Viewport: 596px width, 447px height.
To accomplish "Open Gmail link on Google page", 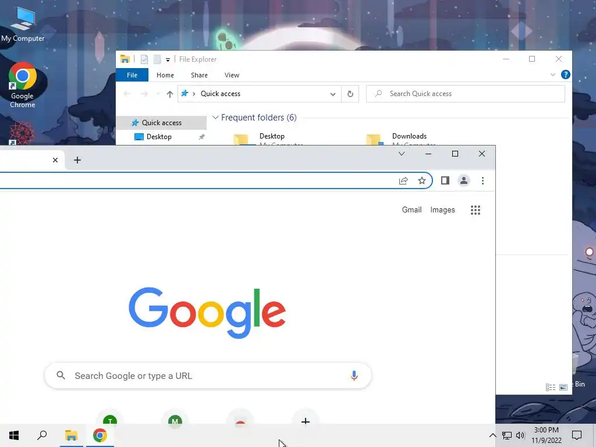I will coord(411,210).
